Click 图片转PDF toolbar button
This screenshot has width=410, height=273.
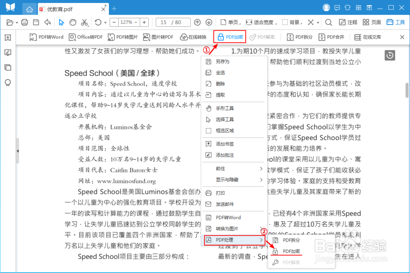pyautogui.click(x=158, y=37)
